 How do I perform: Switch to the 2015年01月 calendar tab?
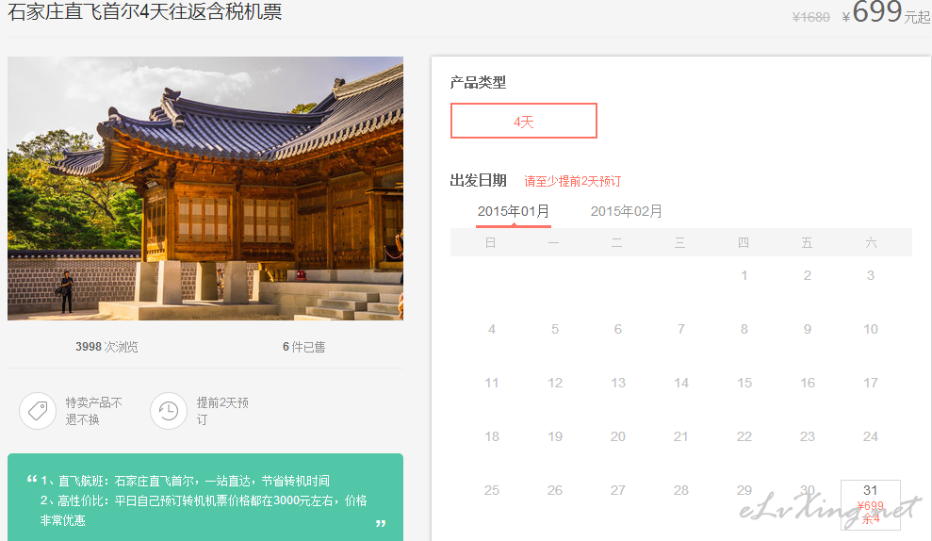[514, 212]
